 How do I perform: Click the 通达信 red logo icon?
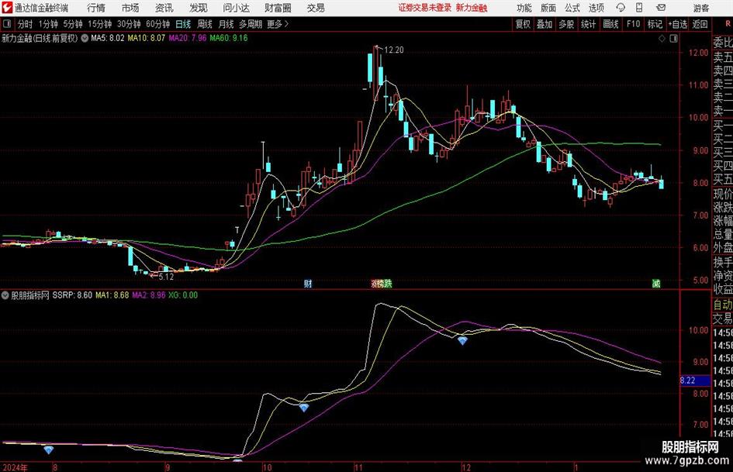(x=7, y=8)
